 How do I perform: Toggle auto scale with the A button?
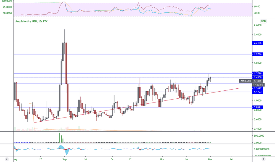pyautogui.click(x=263, y=159)
